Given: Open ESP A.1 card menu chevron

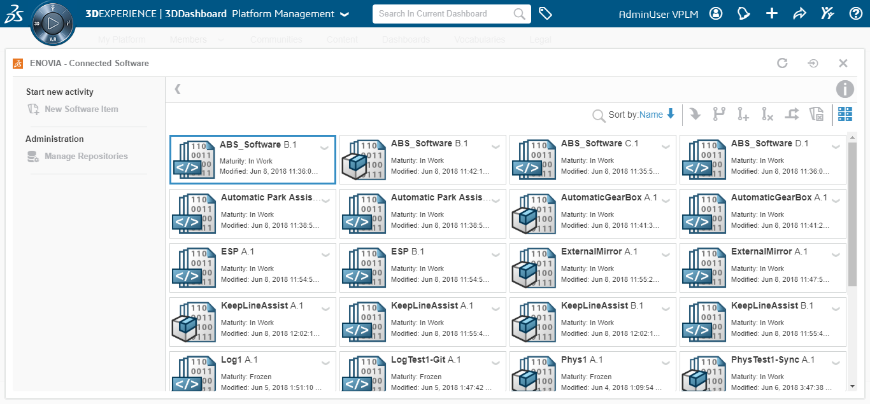Looking at the screenshot, I should pyautogui.click(x=325, y=255).
